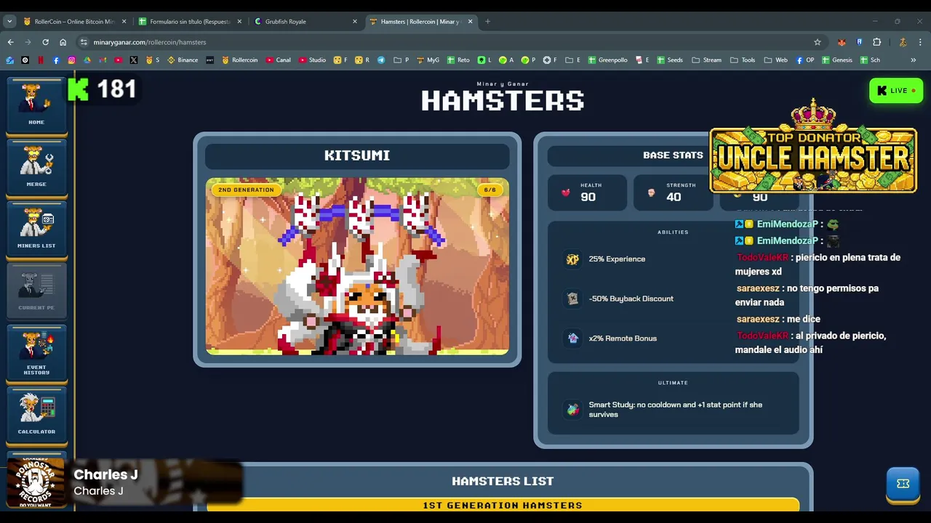Open the Current PE sidebar icon
The image size is (931, 523).
point(36,291)
